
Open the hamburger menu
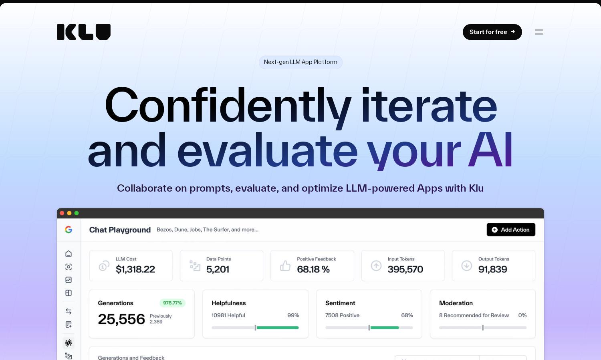point(539,32)
